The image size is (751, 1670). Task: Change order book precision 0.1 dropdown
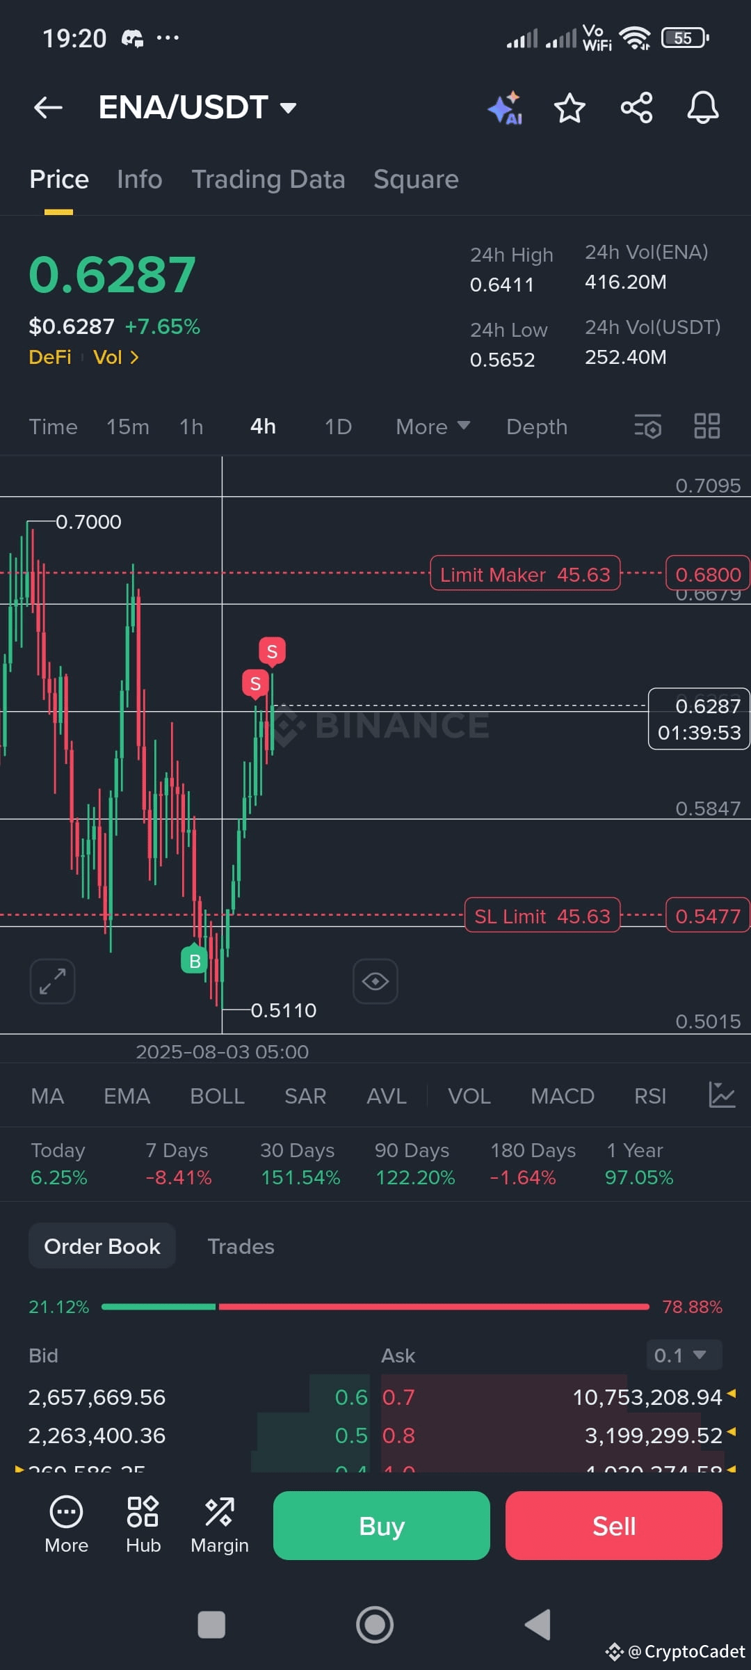coord(684,1355)
